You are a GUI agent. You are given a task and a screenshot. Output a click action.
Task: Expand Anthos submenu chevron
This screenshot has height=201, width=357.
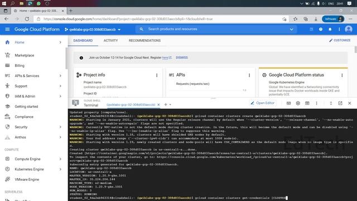pyautogui.click(x=60, y=137)
